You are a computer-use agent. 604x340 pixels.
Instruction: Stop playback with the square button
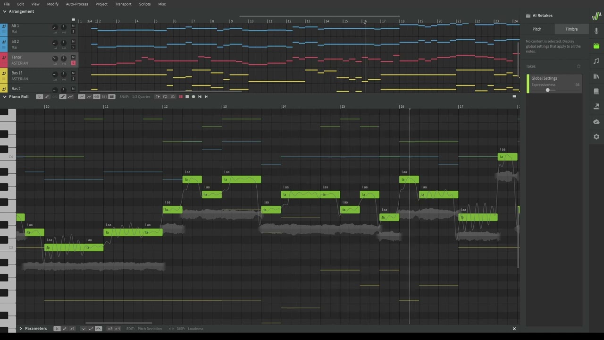(187, 97)
